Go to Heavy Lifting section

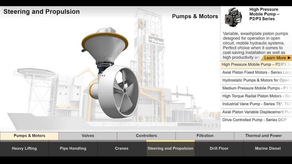[x=25, y=148]
